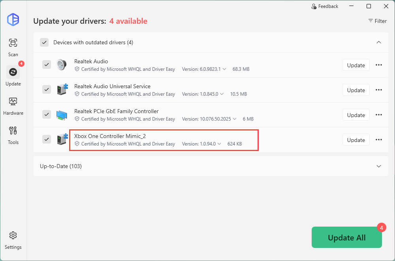Open version dropdown for Realtek Audio 6.0.9823.1
Image resolution: width=395 pixels, height=261 pixels.
tap(224, 69)
